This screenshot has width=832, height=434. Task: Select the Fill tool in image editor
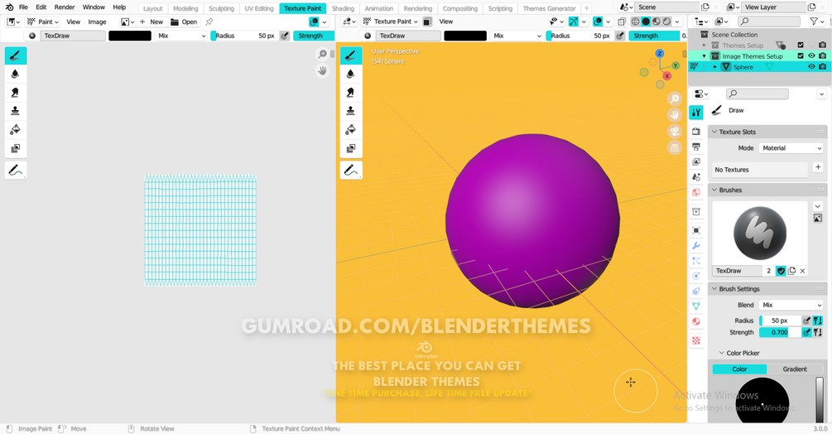click(x=16, y=129)
